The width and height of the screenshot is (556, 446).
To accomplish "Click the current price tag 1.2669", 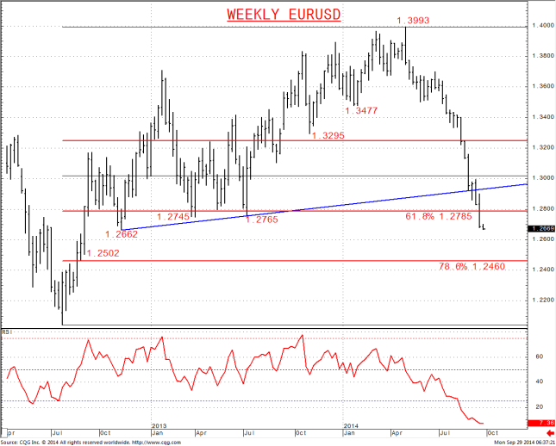I will tap(541, 229).
